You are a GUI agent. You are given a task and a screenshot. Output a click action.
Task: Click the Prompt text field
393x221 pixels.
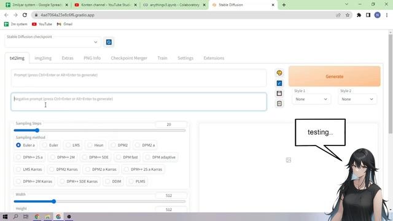(x=139, y=78)
